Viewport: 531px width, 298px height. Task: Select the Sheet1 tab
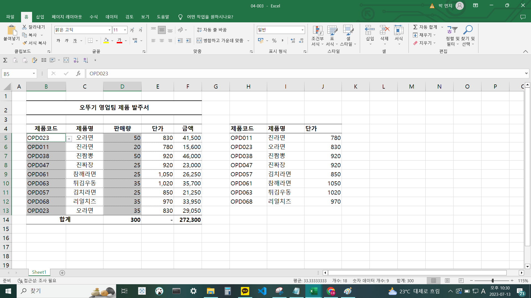39,272
